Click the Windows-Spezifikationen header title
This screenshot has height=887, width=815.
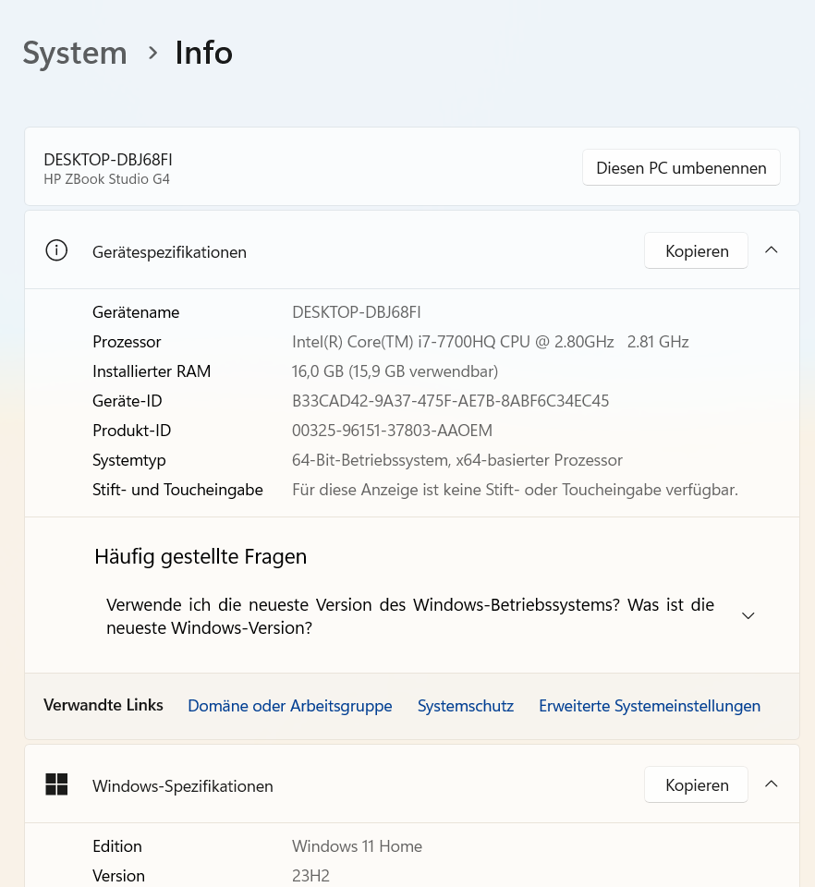tap(183, 785)
